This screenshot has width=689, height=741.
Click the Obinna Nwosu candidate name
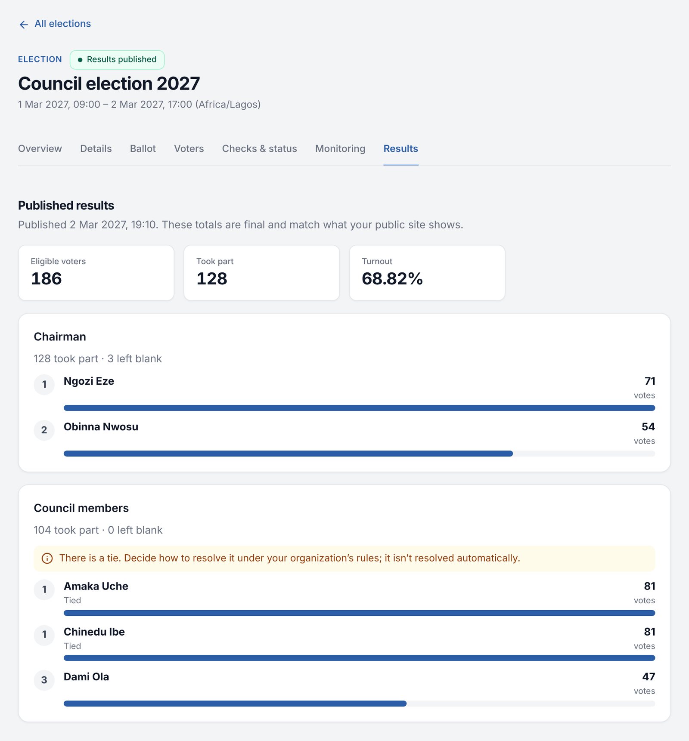pos(101,427)
